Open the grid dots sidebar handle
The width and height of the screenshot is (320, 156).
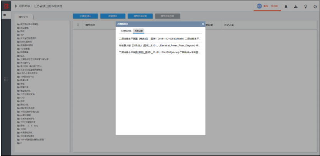click(x=6, y=79)
